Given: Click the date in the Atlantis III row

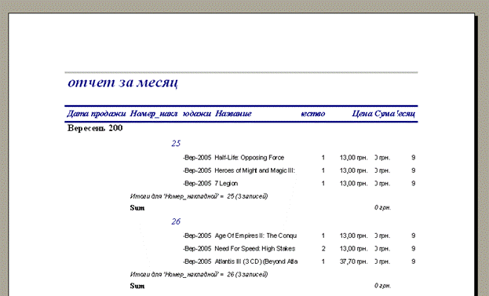Looking at the screenshot, I should click(197, 261).
